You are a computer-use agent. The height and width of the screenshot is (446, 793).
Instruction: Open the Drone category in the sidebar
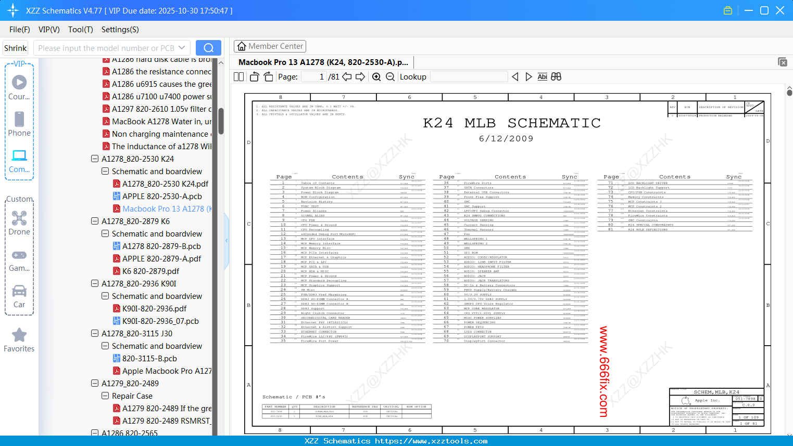tap(19, 223)
